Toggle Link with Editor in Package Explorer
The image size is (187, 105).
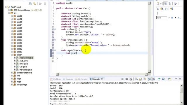(34, 4)
